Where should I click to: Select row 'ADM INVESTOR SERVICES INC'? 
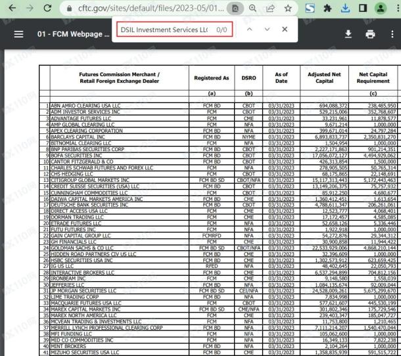(218, 112)
